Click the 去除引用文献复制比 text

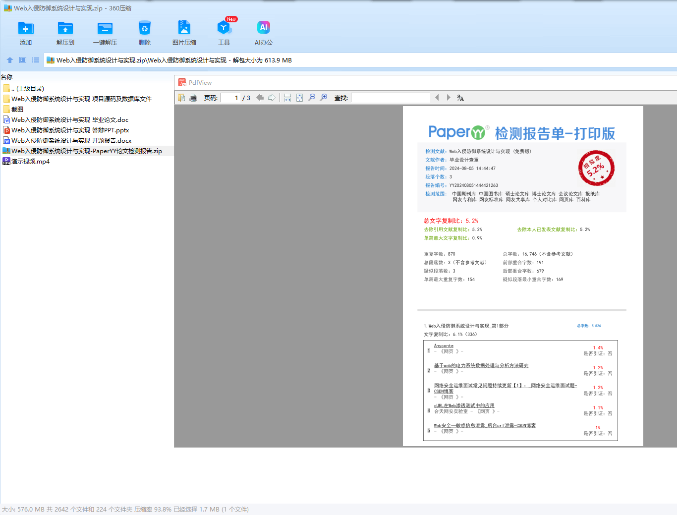point(453,229)
